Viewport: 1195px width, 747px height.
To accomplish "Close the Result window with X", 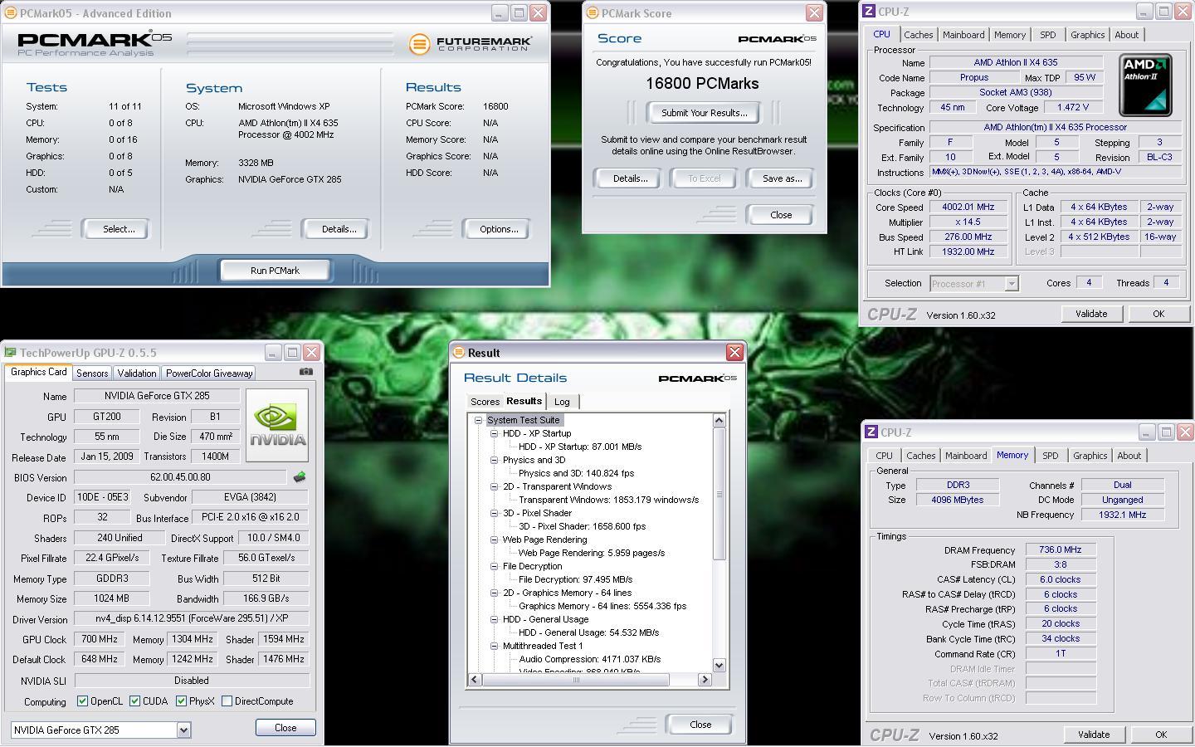I will [x=734, y=353].
